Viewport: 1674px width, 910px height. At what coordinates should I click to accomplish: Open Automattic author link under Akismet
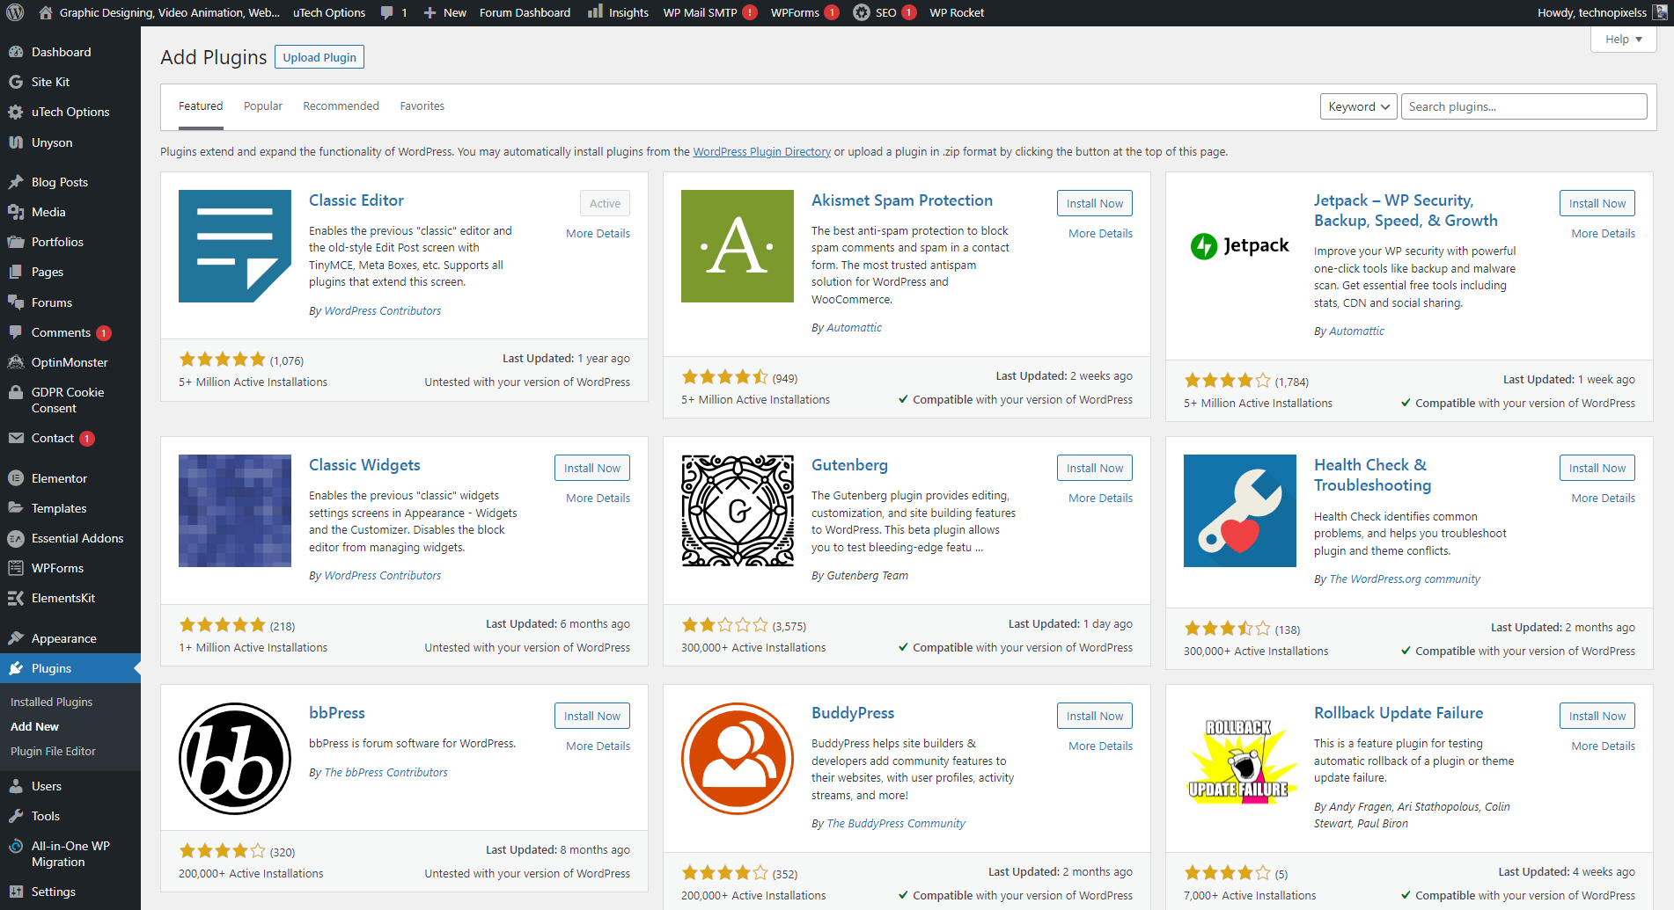(x=854, y=328)
